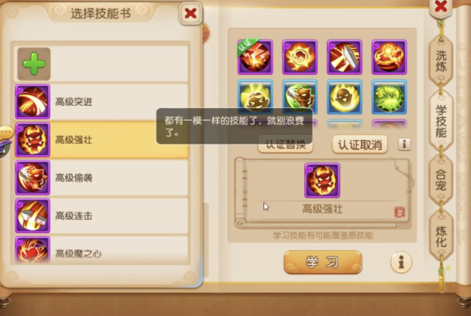
Task: Open the small info icon beside 认证取消
Action: tap(404, 144)
